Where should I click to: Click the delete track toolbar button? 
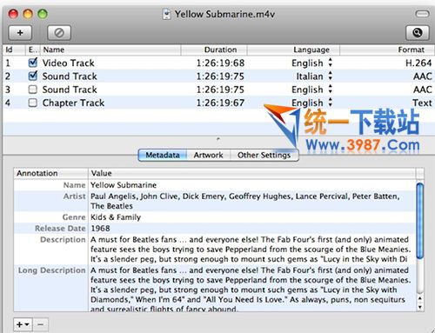pyautogui.click(x=59, y=33)
